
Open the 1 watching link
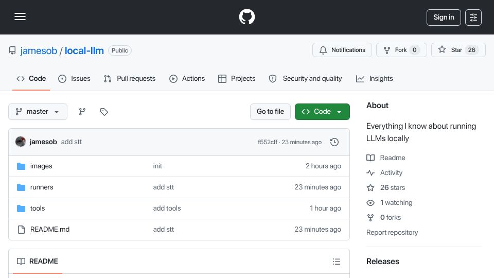pos(390,203)
